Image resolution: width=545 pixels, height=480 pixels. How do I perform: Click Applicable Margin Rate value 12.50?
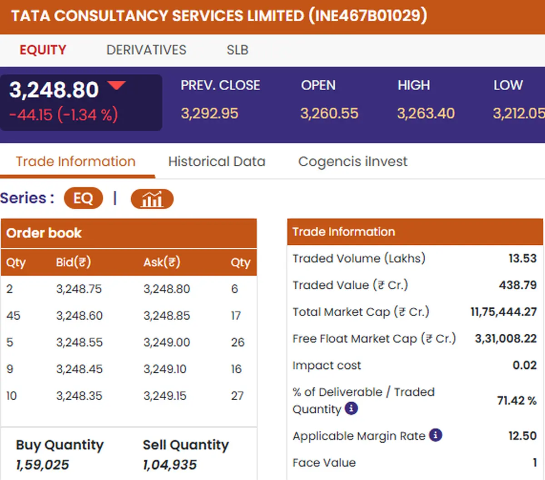[522, 436]
